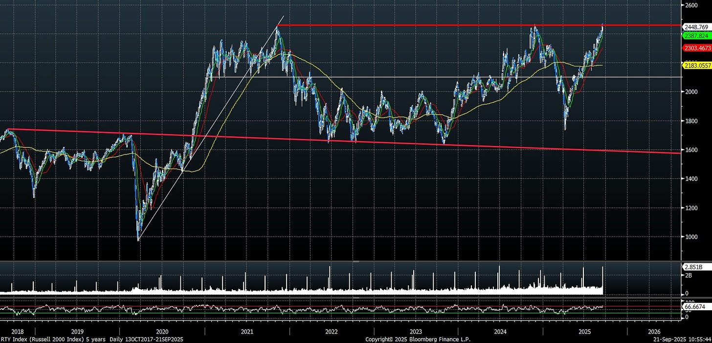This screenshot has width=712, height=343.
Task: Click the 2600 price axis label
Action: [691, 5]
